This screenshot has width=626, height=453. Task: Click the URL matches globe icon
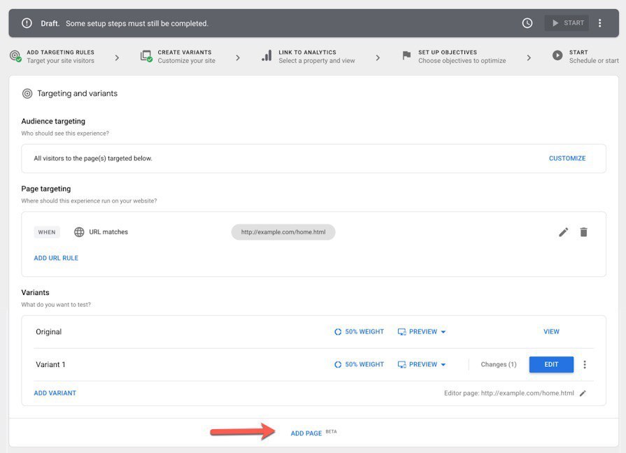coord(79,232)
